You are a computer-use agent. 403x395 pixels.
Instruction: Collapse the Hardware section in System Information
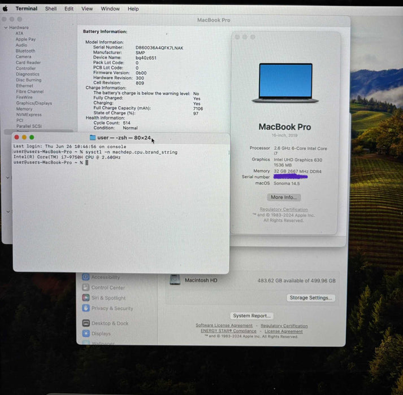pos(6,28)
